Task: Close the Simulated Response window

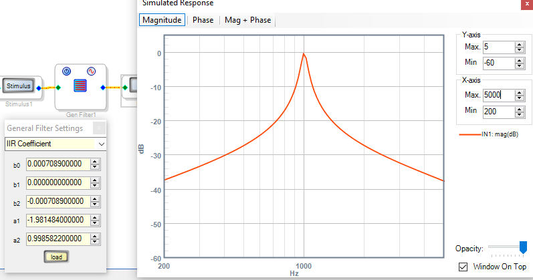Action: point(527,4)
